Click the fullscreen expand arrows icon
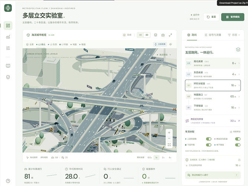Viewport: 248px width, 186px height. (x=170, y=35)
